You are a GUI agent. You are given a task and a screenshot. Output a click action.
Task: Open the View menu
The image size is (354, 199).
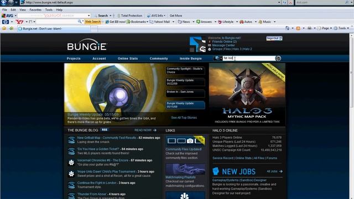click(x=23, y=10)
